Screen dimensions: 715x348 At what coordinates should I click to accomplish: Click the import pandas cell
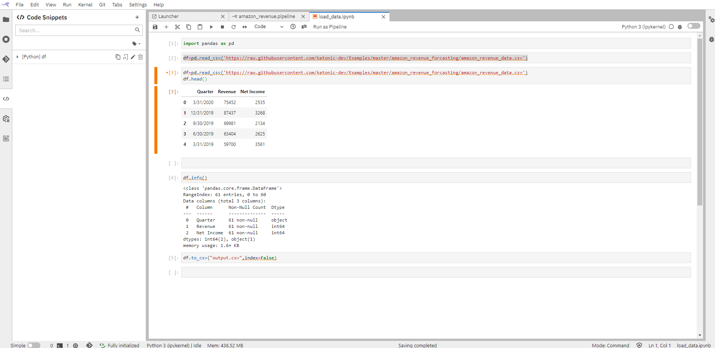[436, 43]
